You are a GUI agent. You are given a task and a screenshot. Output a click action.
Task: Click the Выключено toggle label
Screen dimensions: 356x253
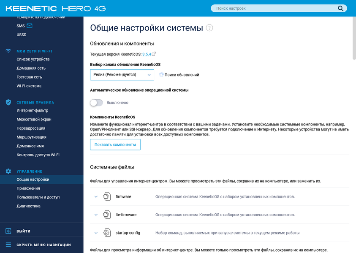point(117,103)
